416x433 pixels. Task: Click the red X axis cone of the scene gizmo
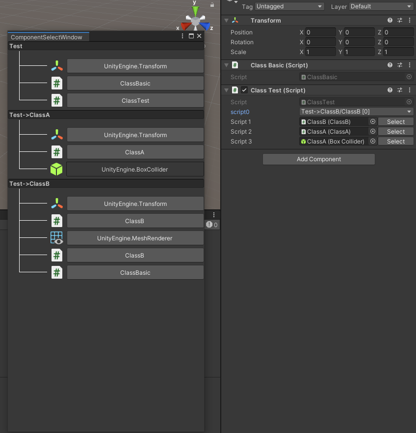(186, 26)
